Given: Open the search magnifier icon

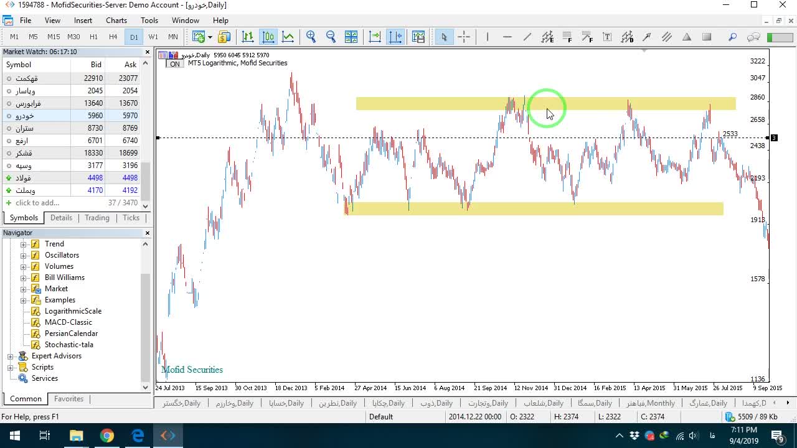Looking at the screenshot, I should pos(733,37).
